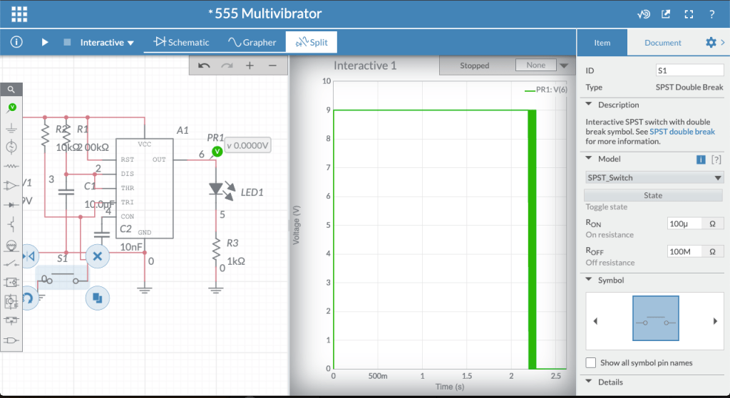Open the Document tab in side panel
Viewport: 730px width, 398px height.
click(x=662, y=43)
